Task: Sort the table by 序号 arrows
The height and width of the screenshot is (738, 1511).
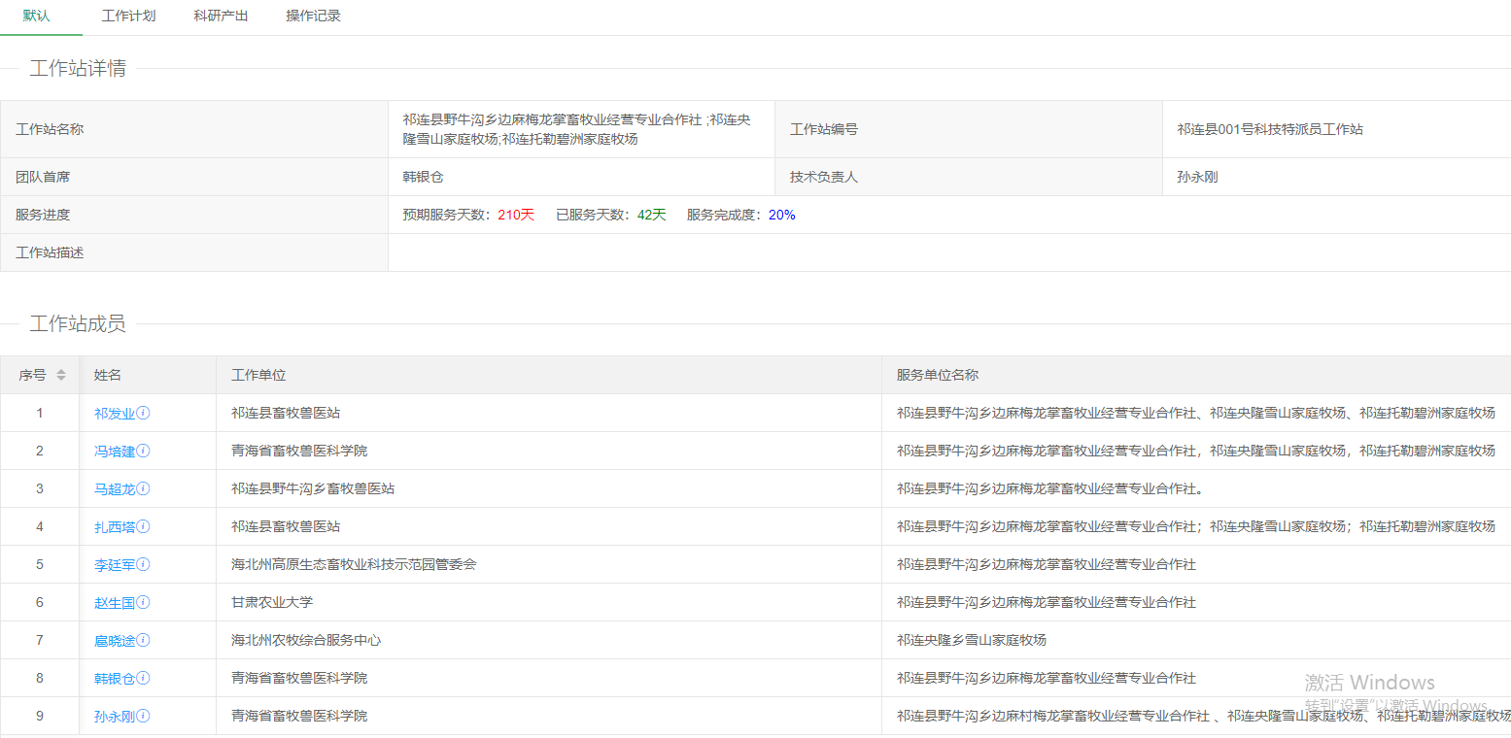Action: click(x=61, y=375)
